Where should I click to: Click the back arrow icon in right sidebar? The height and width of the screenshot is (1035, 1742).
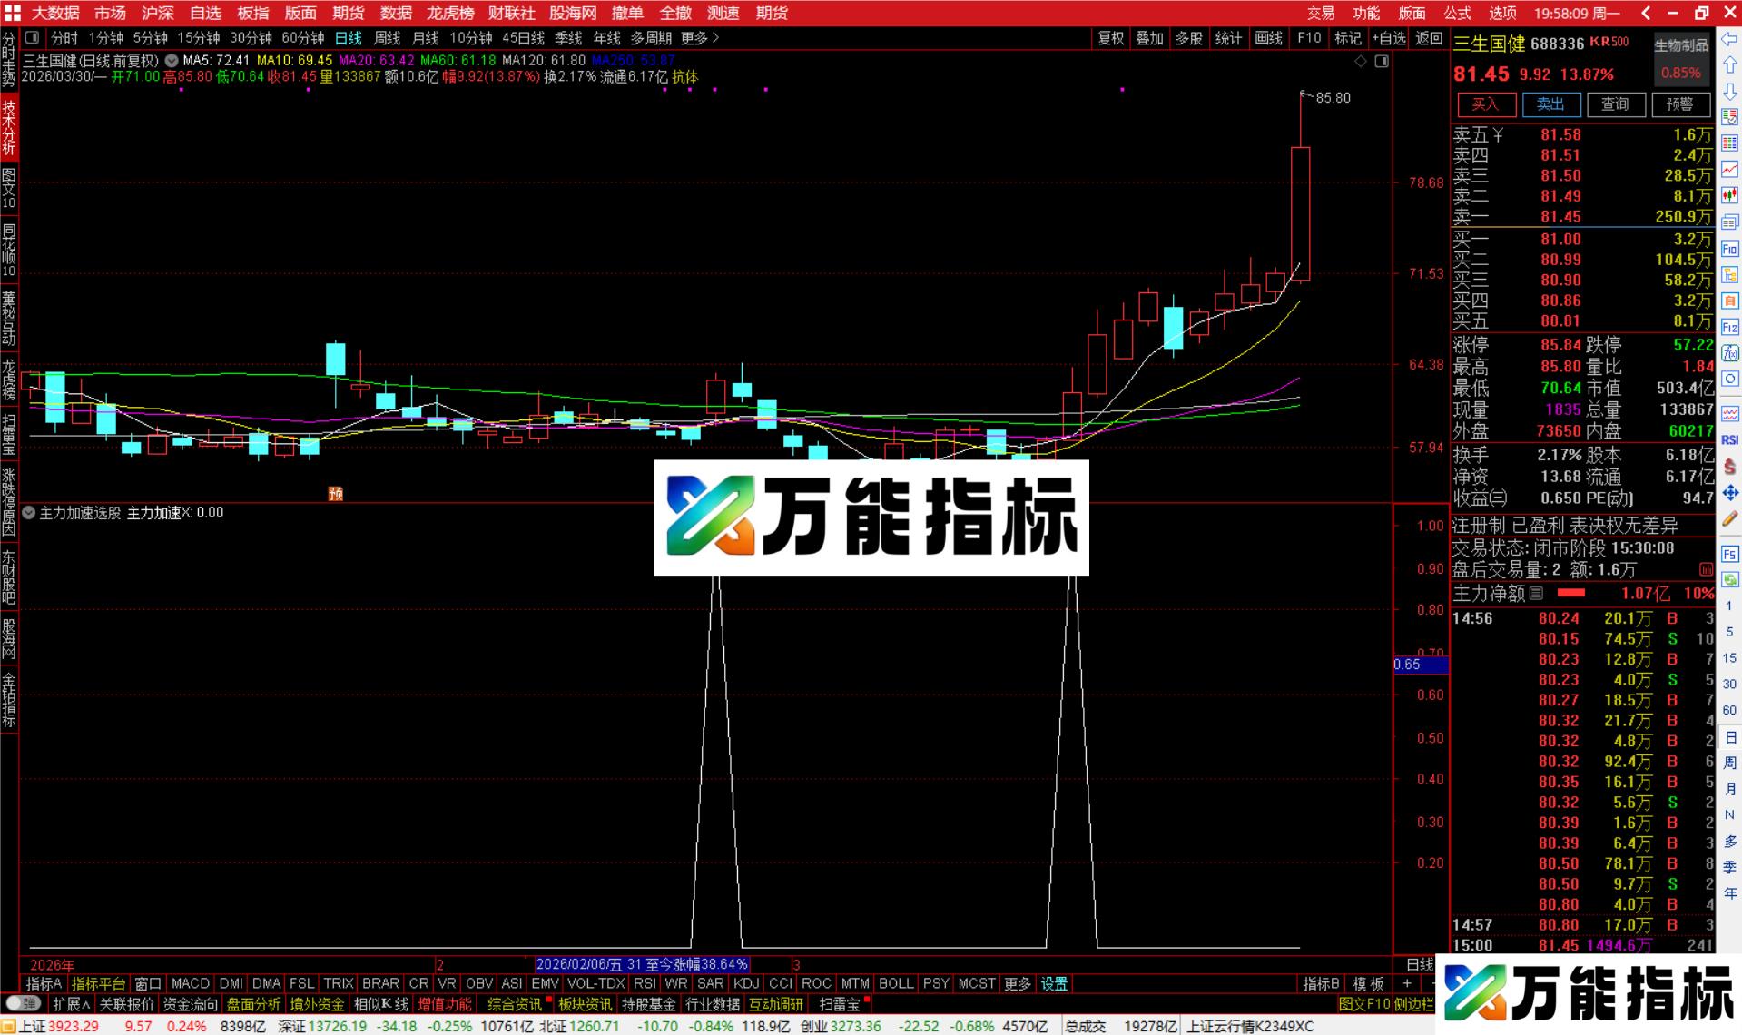pos(1729,37)
